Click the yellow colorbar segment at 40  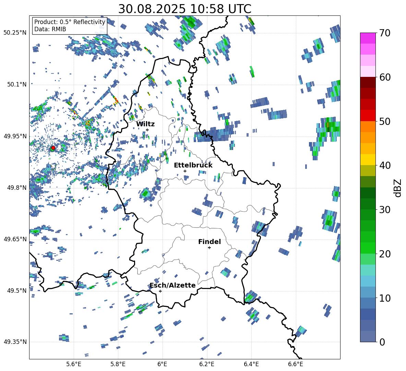[368, 160]
